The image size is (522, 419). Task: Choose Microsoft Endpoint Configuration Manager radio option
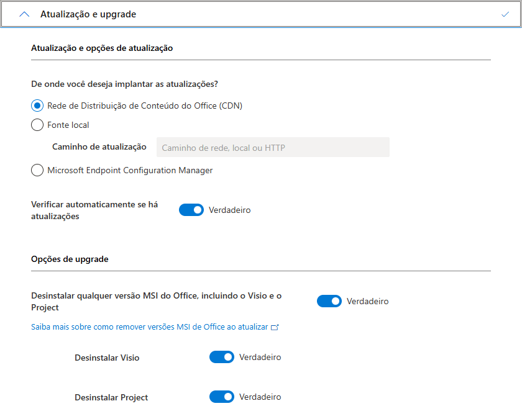point(37,170)
